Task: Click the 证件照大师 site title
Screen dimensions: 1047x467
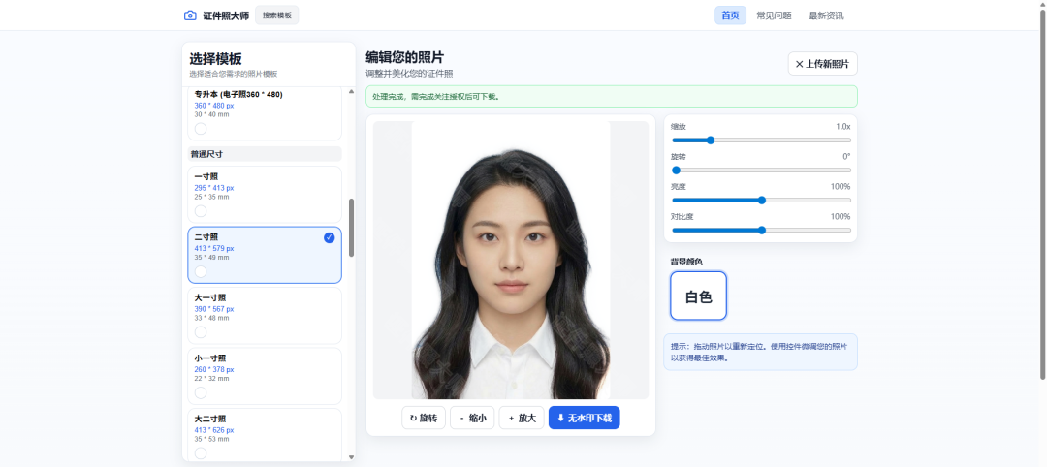Action: coord(226,16)
